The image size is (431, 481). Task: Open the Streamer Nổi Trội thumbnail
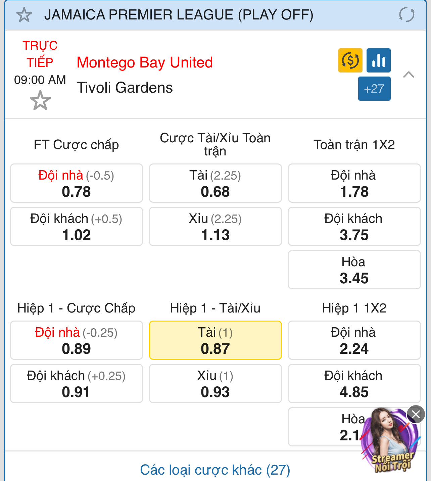(389, 440)
